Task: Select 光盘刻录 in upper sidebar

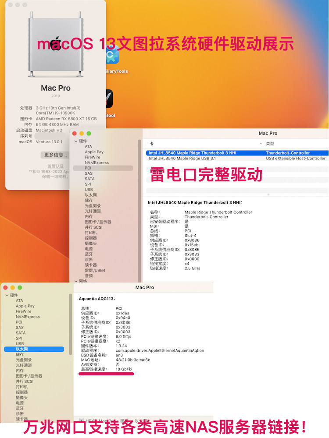Action: [93, 205]
